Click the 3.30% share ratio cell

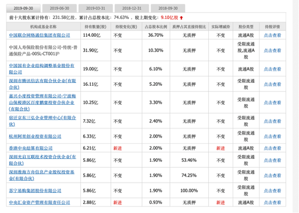coord(155,102)
